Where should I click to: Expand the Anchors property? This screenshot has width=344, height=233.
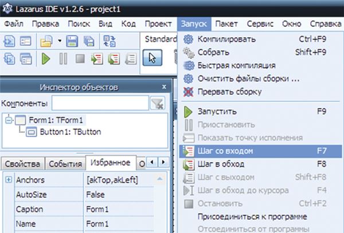point(9,180)
